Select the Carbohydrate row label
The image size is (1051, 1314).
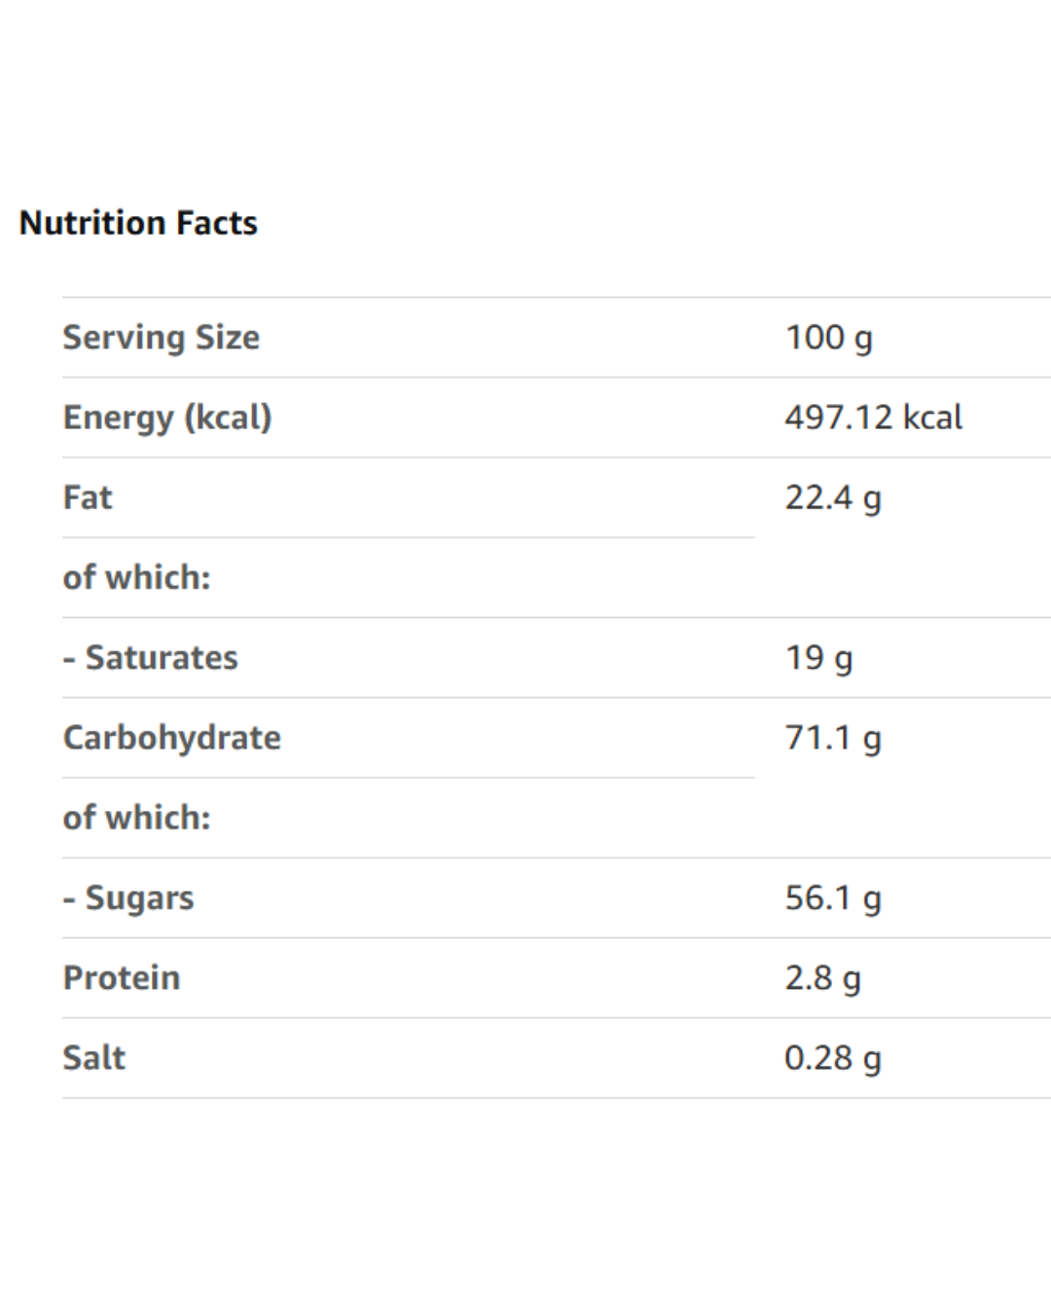click(172, 738)
